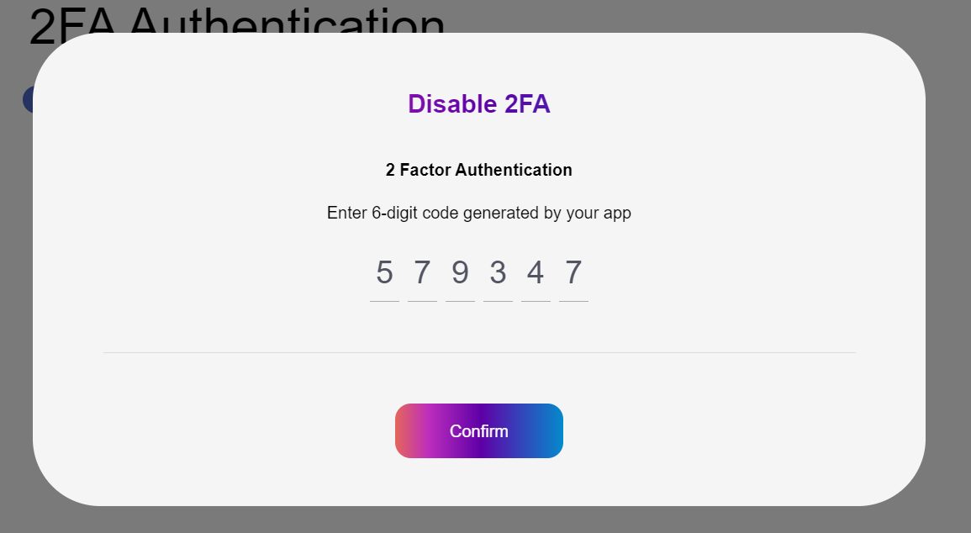Click the horizontal divider above Confirm
The image size is (971, 533).
click(478, 351)
